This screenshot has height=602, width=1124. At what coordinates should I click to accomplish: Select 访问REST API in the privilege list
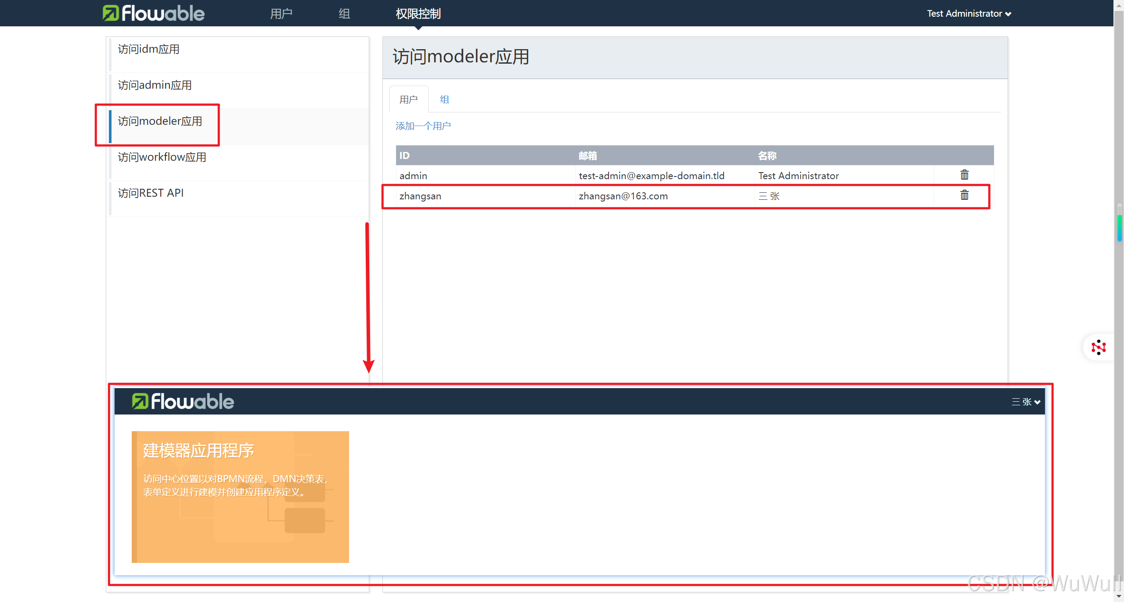(x=151, y=193)
